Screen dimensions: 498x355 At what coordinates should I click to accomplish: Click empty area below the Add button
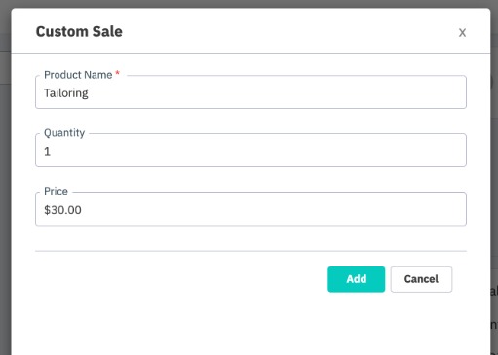(356, 324)
